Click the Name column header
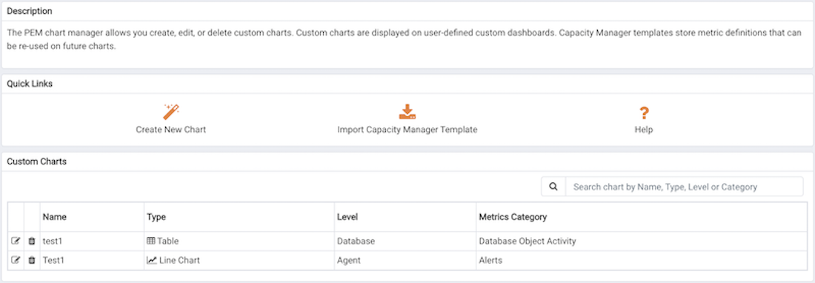This screenshot has width=815, height=283. 92,216
